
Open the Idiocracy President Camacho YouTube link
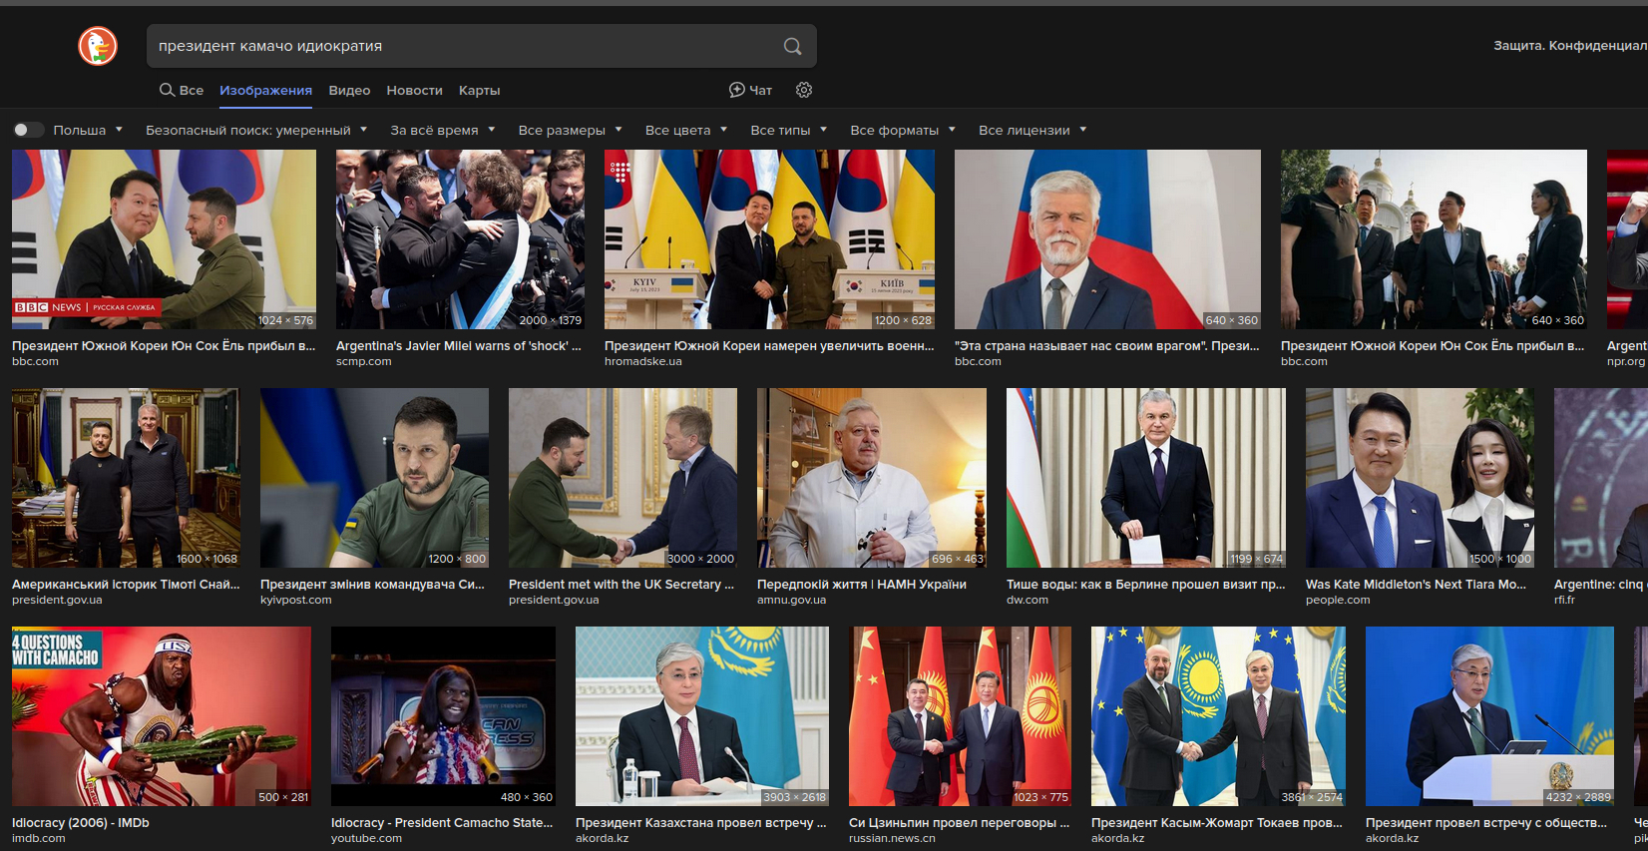442,823
